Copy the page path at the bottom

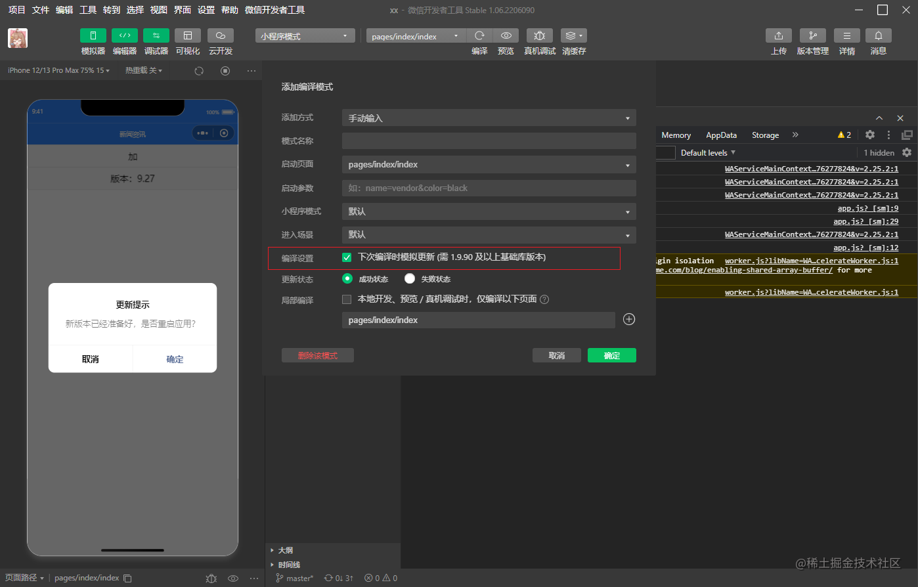[x=127, y=578]
